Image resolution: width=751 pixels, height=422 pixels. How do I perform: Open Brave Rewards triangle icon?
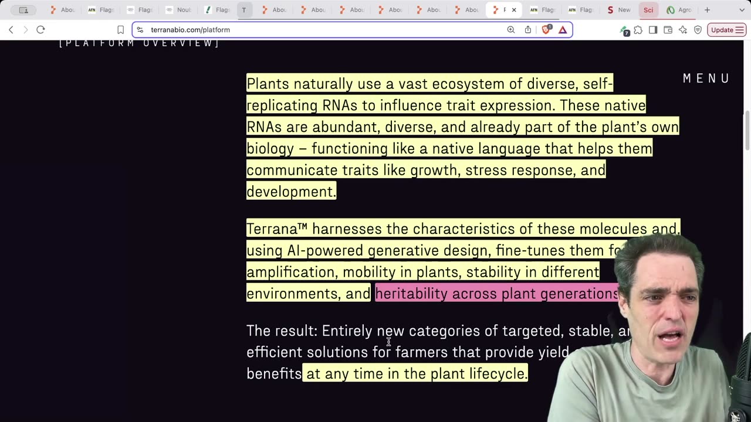point(563,30)
